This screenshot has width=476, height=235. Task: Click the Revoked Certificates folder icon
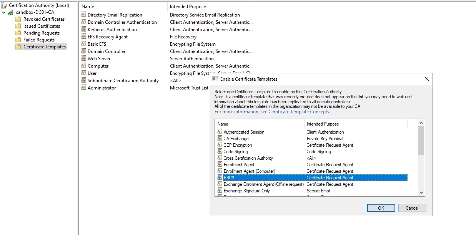(x=18, y=19)
